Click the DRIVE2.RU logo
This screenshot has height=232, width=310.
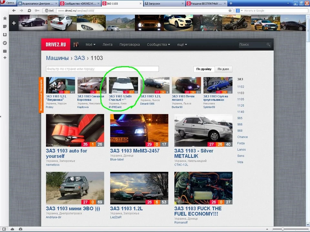[56, 44]
